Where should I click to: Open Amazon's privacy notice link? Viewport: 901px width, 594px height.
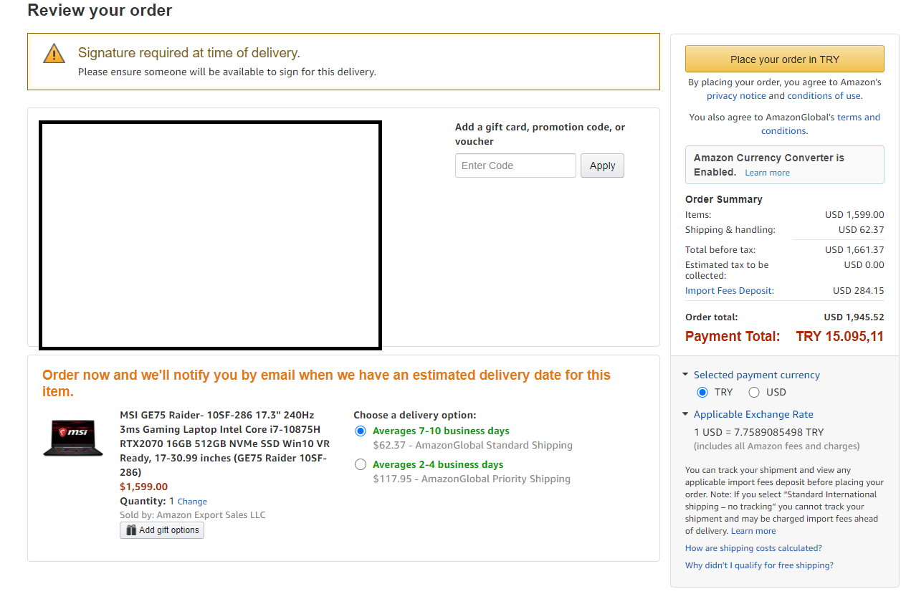[x=735, y=96]
